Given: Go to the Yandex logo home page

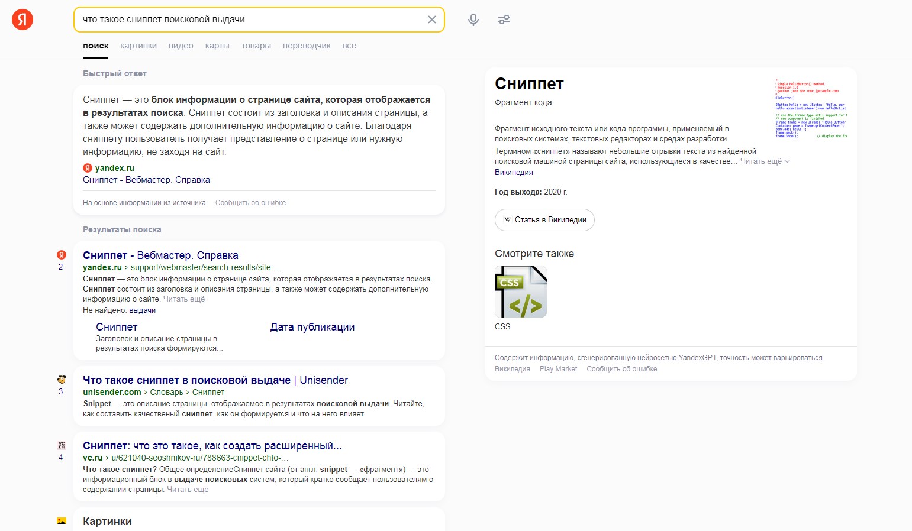Looking at the screenshot, I should click(x=22, y=20).
